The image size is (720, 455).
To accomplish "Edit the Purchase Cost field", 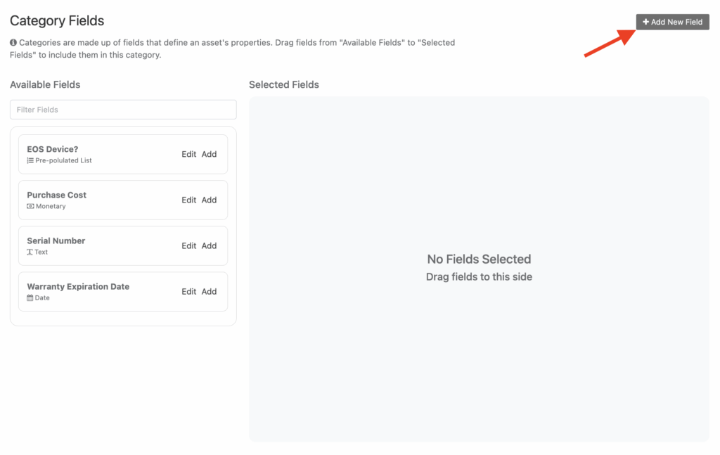I will click(x=188, y=200).
